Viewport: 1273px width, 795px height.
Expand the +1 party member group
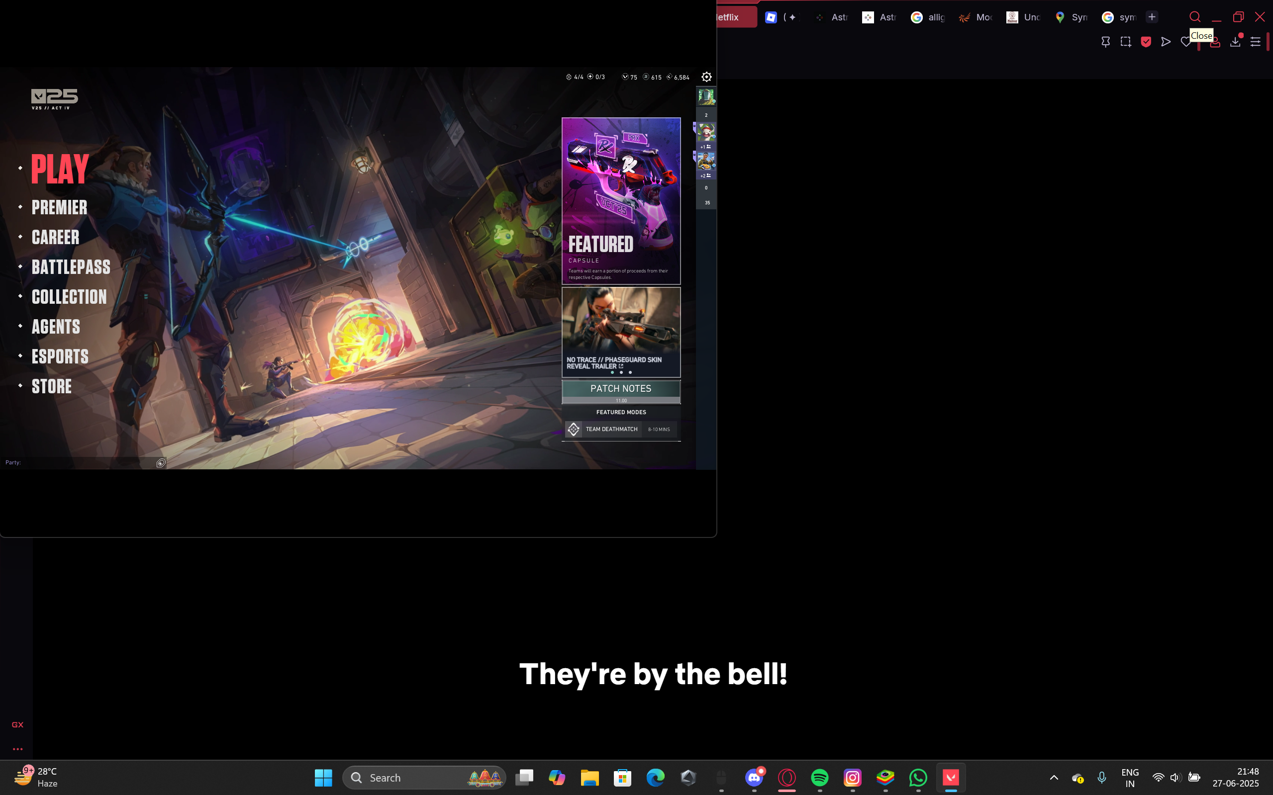point(706,147)
